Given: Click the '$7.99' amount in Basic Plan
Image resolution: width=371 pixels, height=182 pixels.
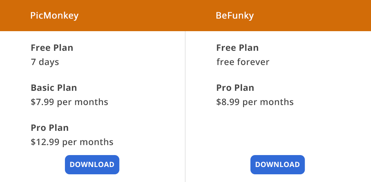Looking at the screenshot, I should coord(42,102).
